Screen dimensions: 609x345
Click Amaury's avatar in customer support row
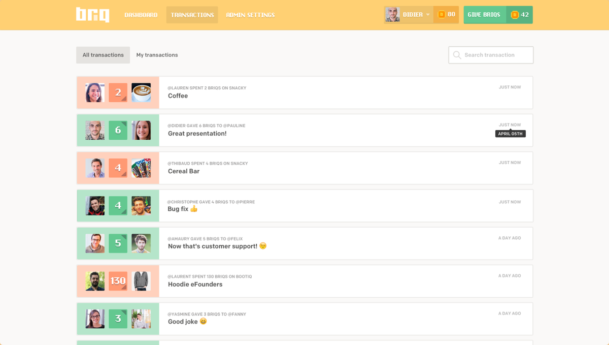pyautogui.click(x=95, y=243)
